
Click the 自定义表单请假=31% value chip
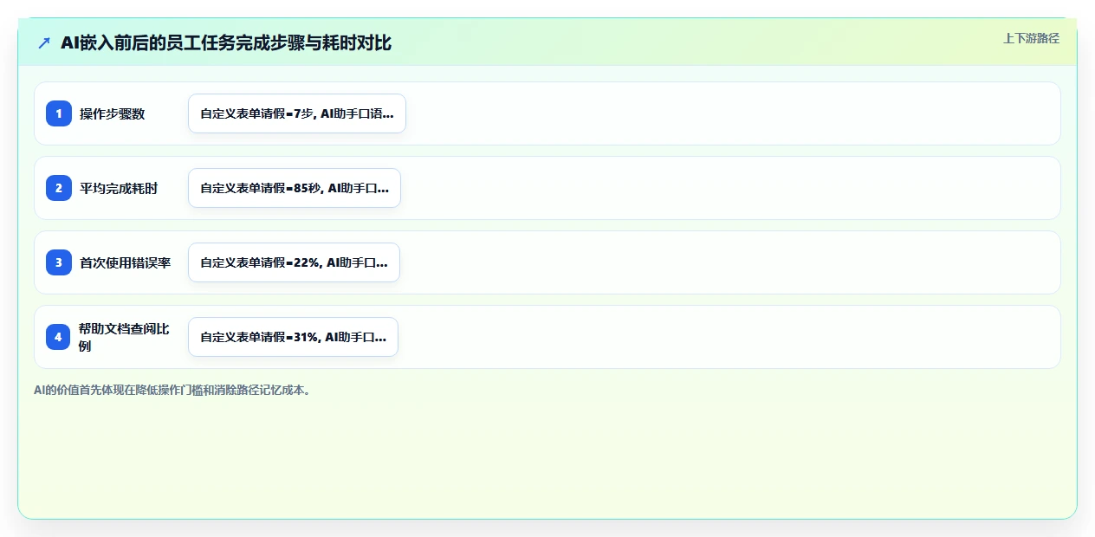click(293, 337)
